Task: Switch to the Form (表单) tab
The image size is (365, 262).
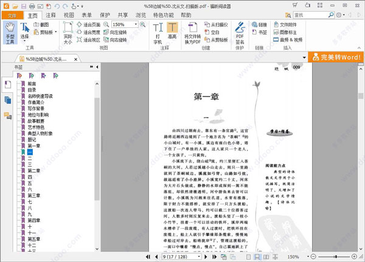Action: coord(87,15)
